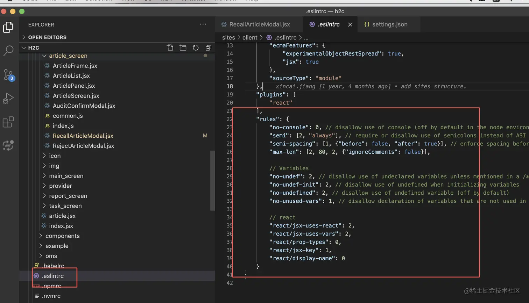The height and width of the screenshot is (303, 529).
Task: Open the Run and Debug view
Action: pyautogui.click(x=8, y=99)
